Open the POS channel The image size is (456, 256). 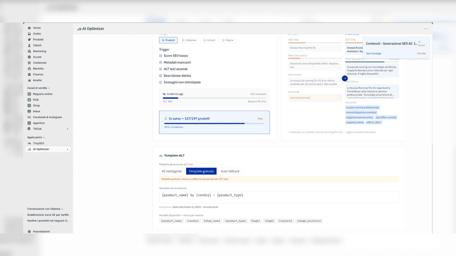35,100
